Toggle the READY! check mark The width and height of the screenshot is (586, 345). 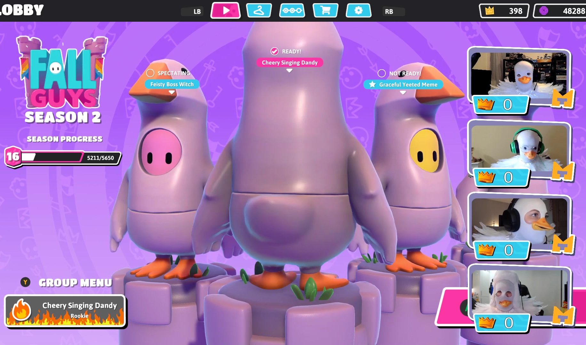coord(274,51)
